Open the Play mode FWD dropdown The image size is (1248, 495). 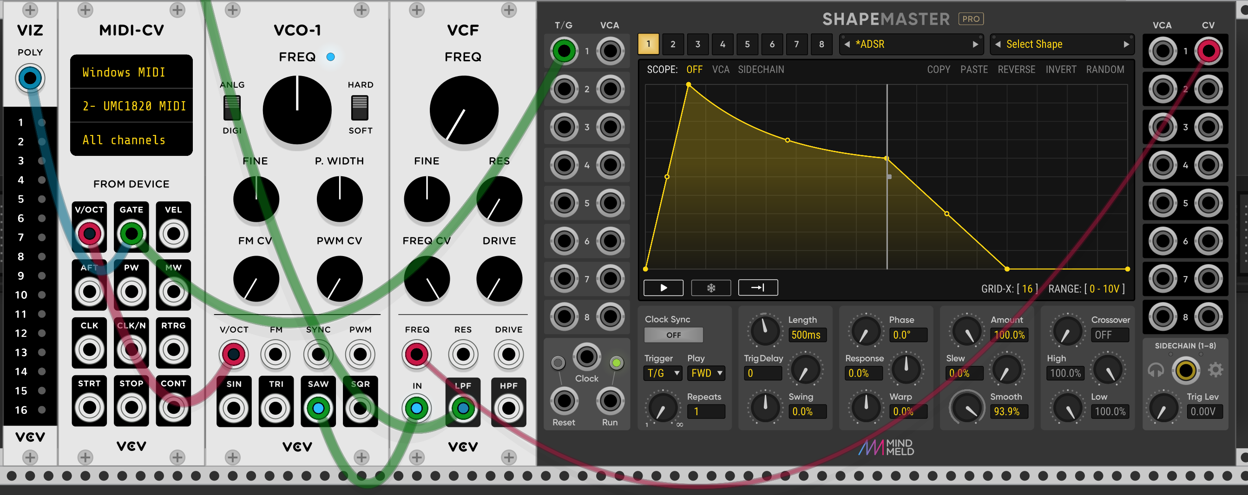[x=706, y=373]
